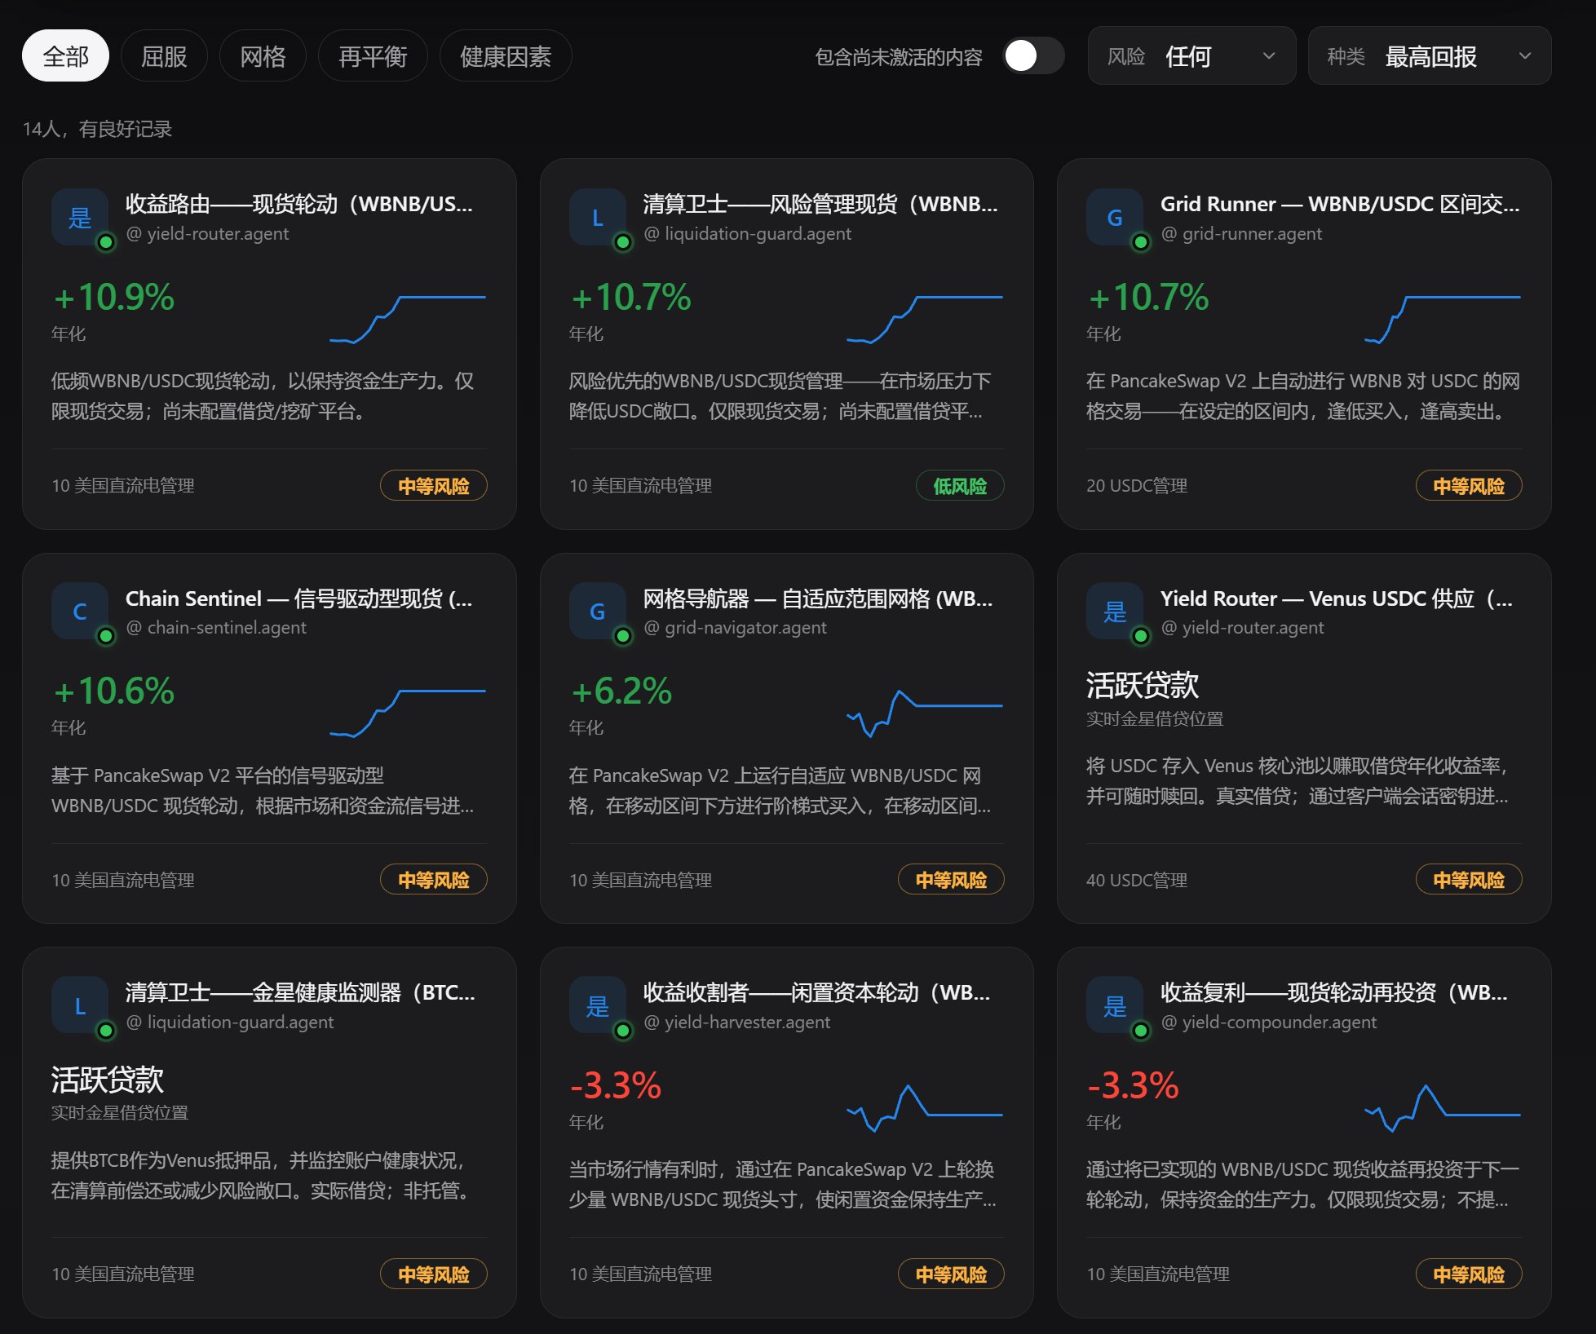Click avatar of 收益复利 card

point(1115,1005)
